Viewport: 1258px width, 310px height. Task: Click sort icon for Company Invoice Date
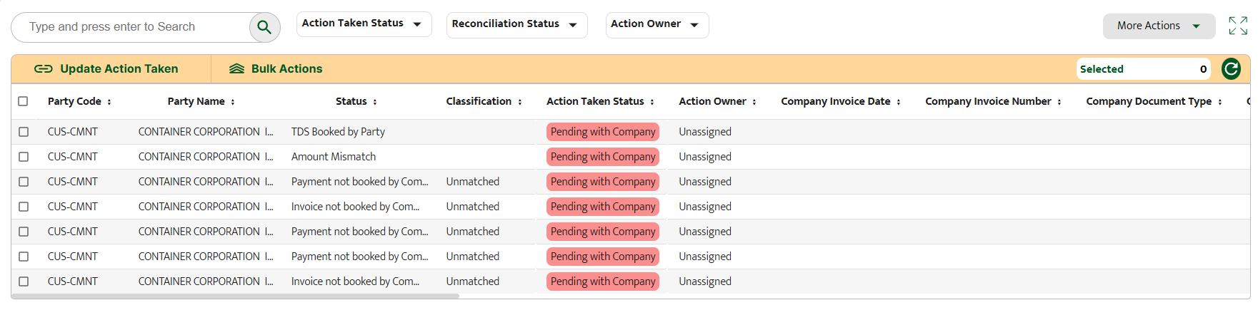(899, 102)
